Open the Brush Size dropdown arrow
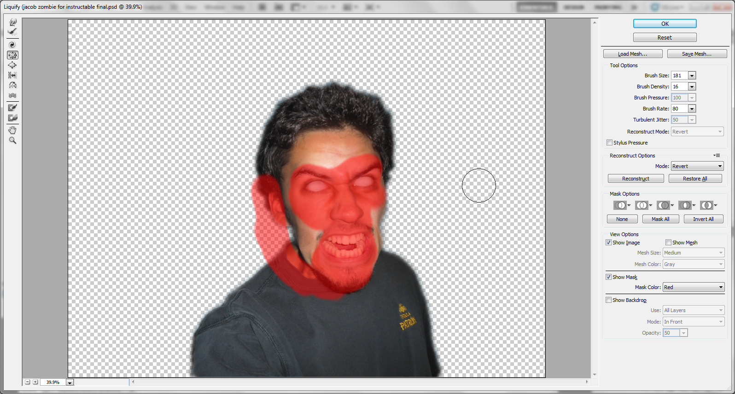 [692, 75]
